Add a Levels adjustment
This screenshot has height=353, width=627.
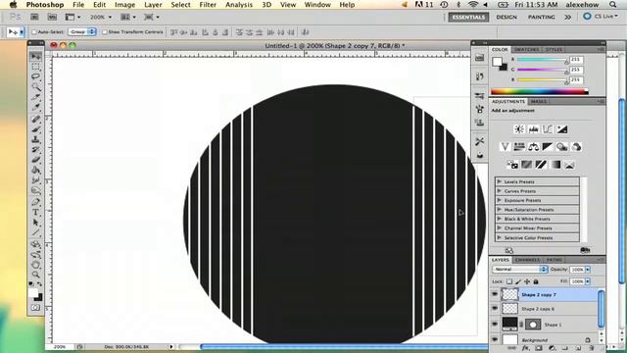tap(533, 129)
